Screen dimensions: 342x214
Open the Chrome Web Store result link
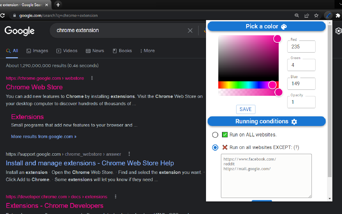pyautogui.click(x=34, y=87)
